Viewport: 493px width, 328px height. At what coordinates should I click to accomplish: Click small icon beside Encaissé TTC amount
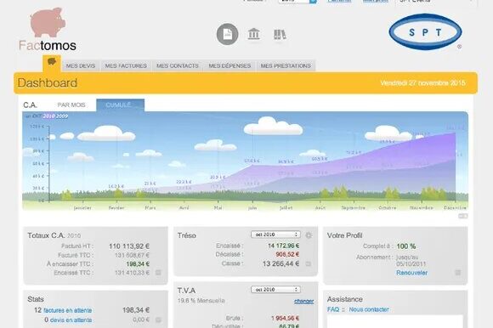pyautogui.click(x=158, y=273)
